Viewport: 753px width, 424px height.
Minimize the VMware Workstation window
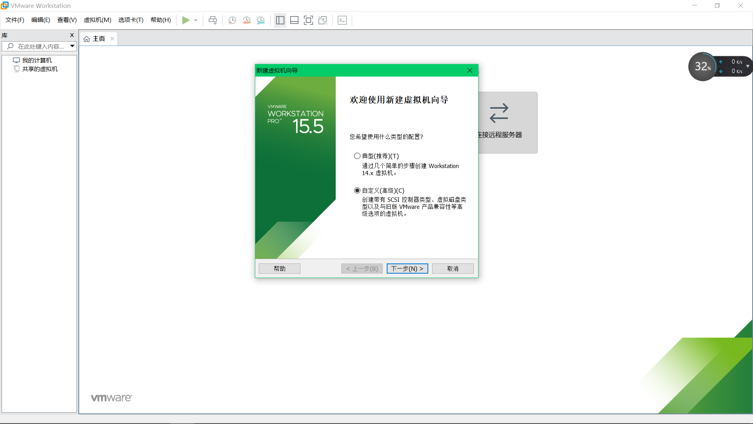695,5
